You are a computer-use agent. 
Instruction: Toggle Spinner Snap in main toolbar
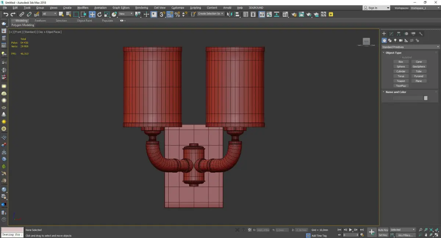tap(184, 14)
